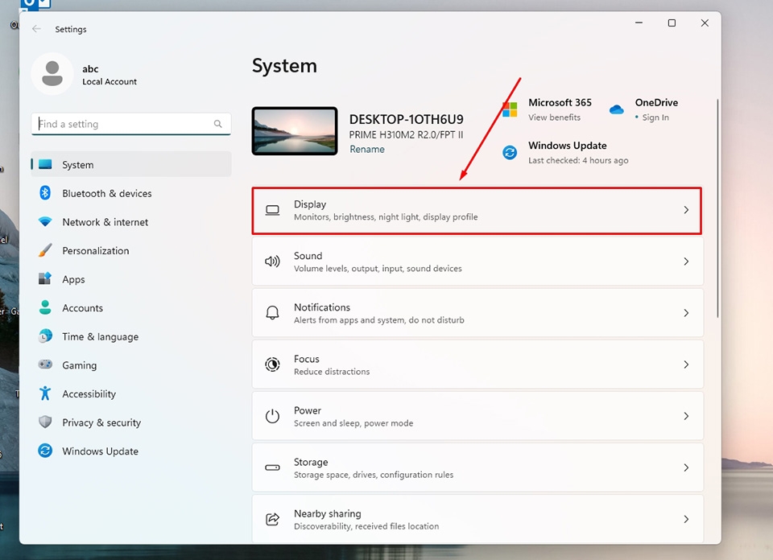Select the Bluetooth & devices sidebar icon
This screenshot has width=773, height=560.
(44, 193)
